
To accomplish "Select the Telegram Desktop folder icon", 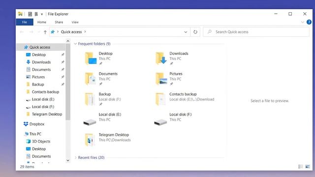I will [x=90, y=140].
